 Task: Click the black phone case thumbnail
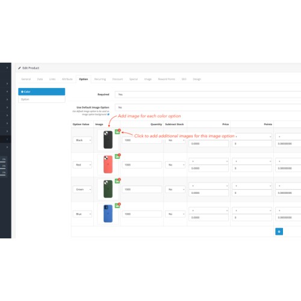click(108, 140)
